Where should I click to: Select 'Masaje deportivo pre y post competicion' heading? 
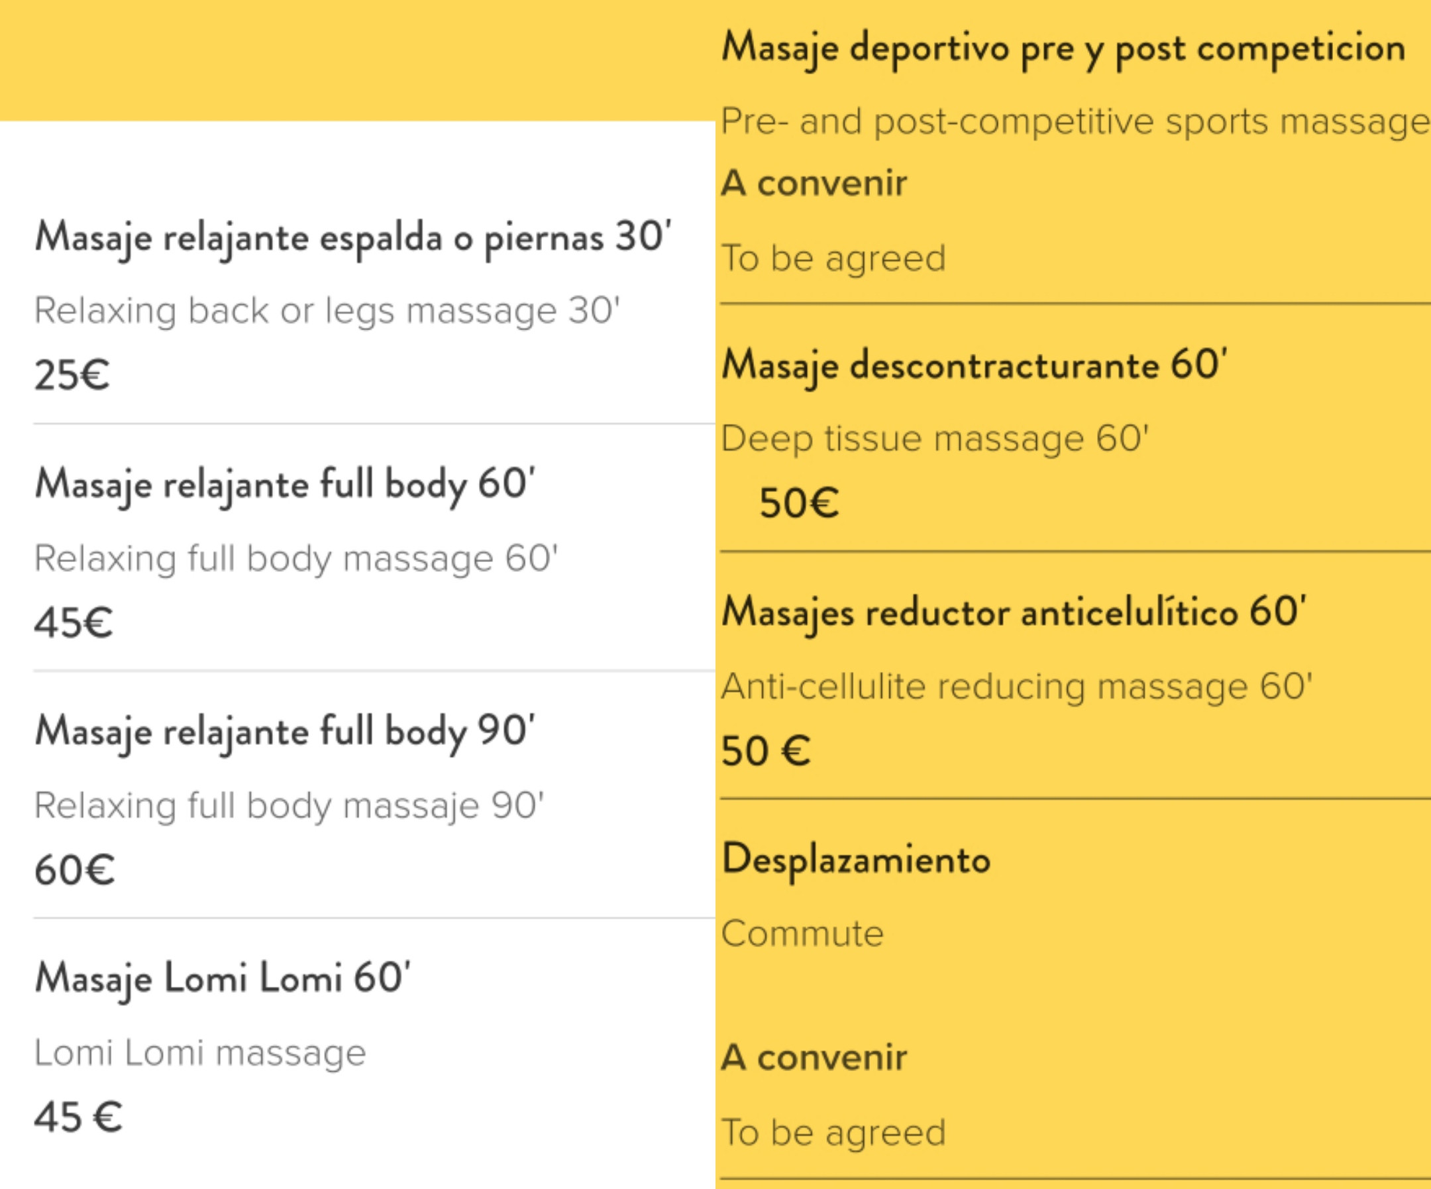(x=1063, y=48)
